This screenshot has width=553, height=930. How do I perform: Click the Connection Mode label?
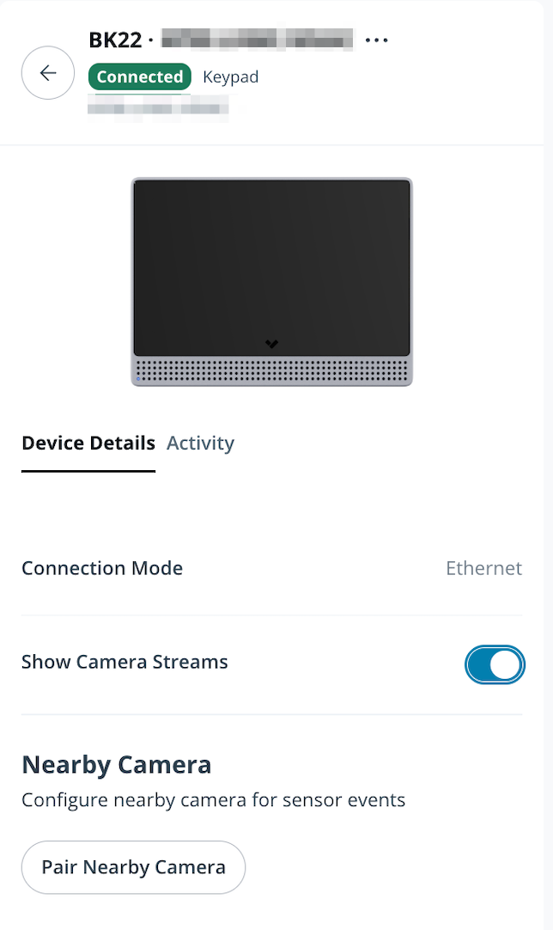[x=102, y=568]
